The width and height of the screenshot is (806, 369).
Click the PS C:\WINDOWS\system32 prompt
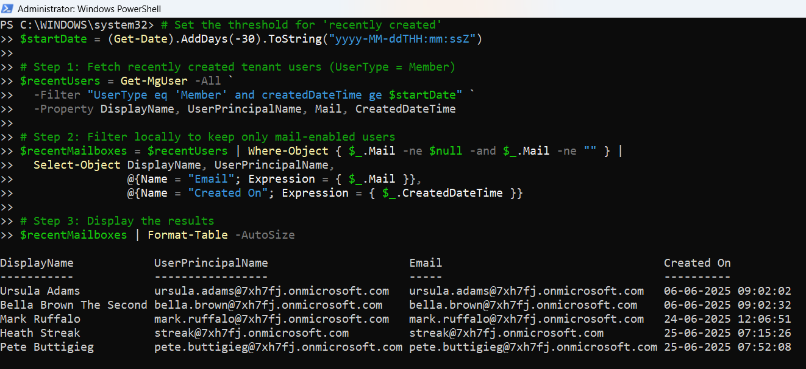pyautogui.click(x=77, y=25)
